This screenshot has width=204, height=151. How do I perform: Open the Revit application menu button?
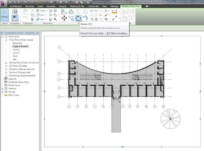pos(4,4)
